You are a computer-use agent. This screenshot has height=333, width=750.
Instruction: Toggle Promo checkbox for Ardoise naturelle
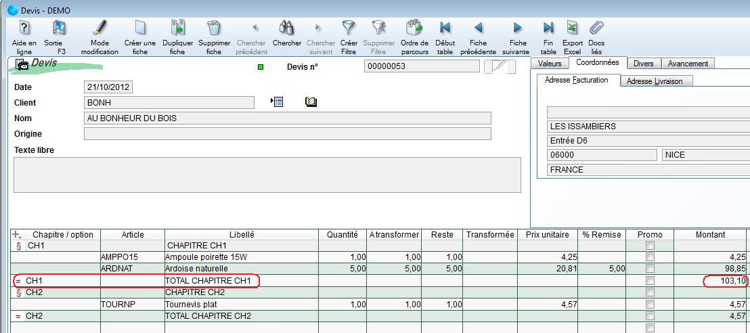coord(650,269)
